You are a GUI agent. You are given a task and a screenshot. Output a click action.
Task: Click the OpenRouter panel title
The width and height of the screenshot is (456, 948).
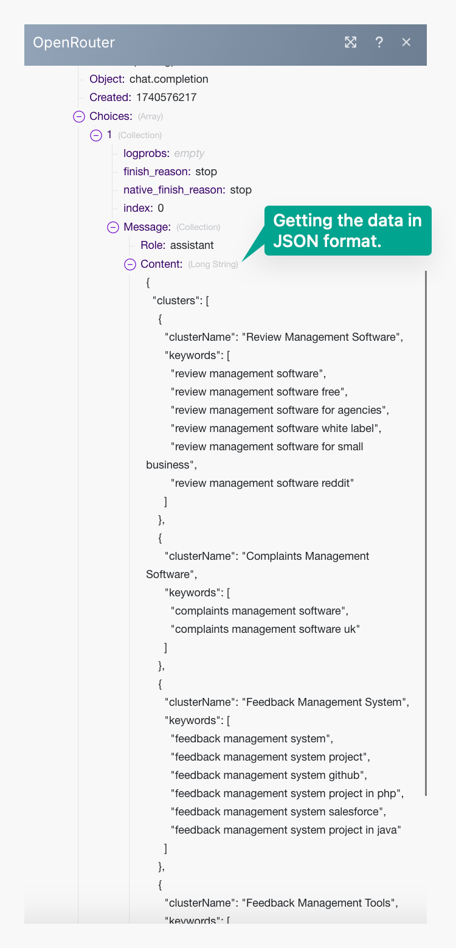coord(74,42)
